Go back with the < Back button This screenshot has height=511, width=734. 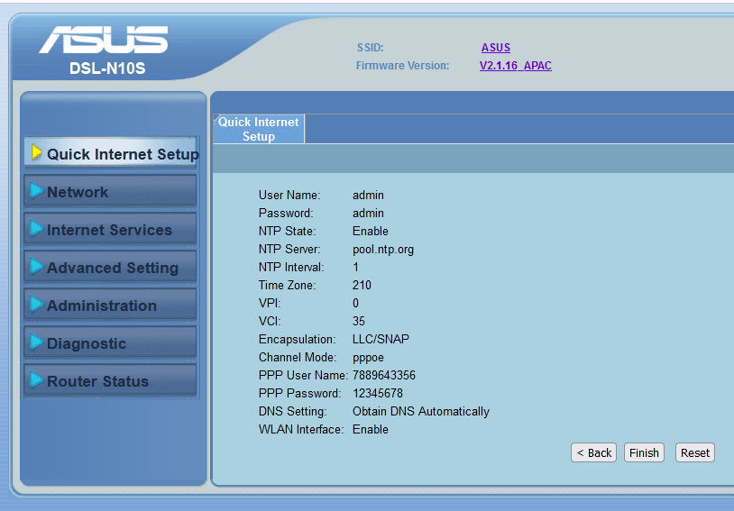[593, 452]
